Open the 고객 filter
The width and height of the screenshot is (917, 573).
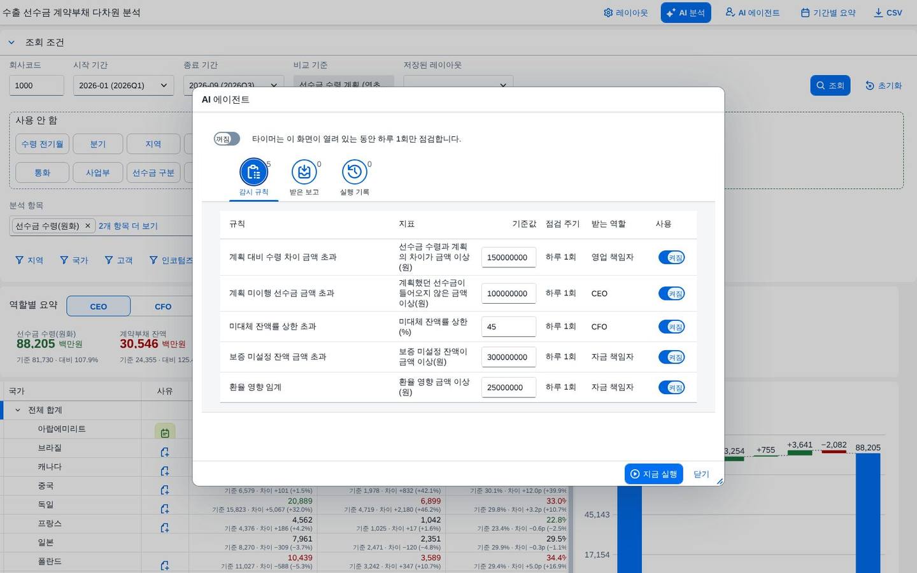point(118,260)
